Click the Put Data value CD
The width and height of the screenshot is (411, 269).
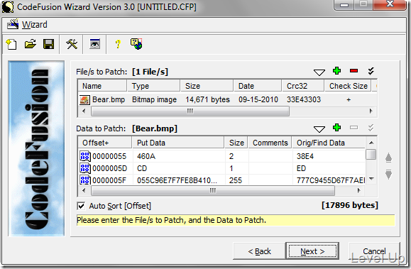point(142,168)
